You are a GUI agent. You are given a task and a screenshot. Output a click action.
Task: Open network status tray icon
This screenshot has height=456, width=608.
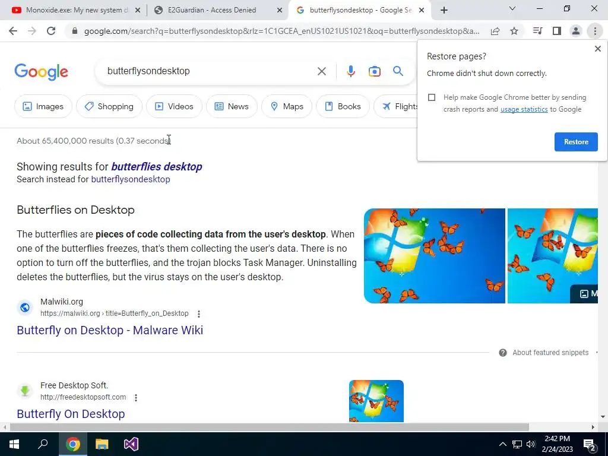click(517, 444)
